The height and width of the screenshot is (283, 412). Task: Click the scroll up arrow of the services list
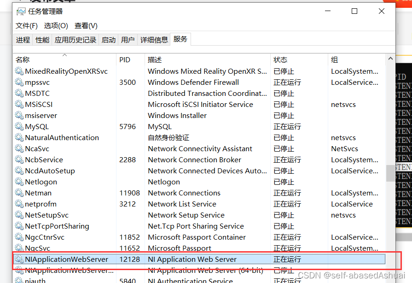tap(390, 59)
